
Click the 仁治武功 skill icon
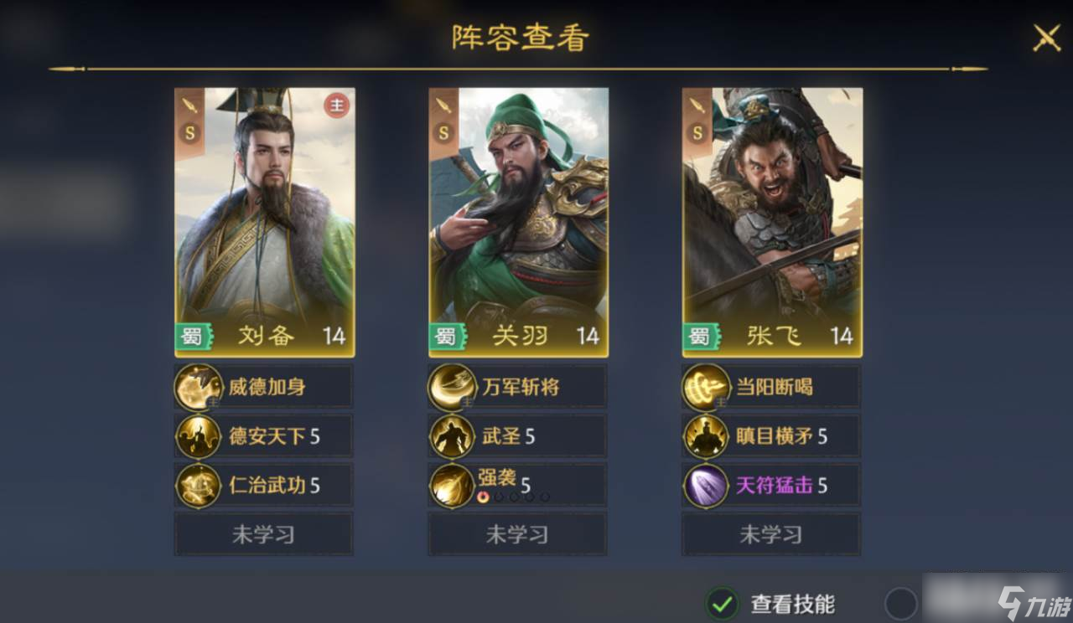tap(198, 485)
